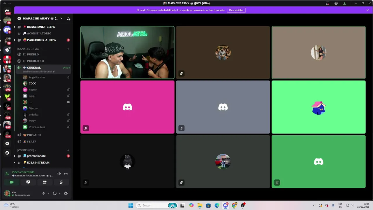This screenshot has width=373, height=210.
Task: Open the activities launcher icon
Action: pos(45,182)
